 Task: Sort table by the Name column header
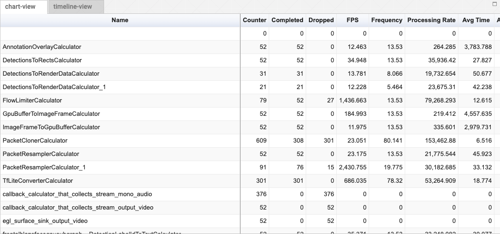click(x=120, y=20)
